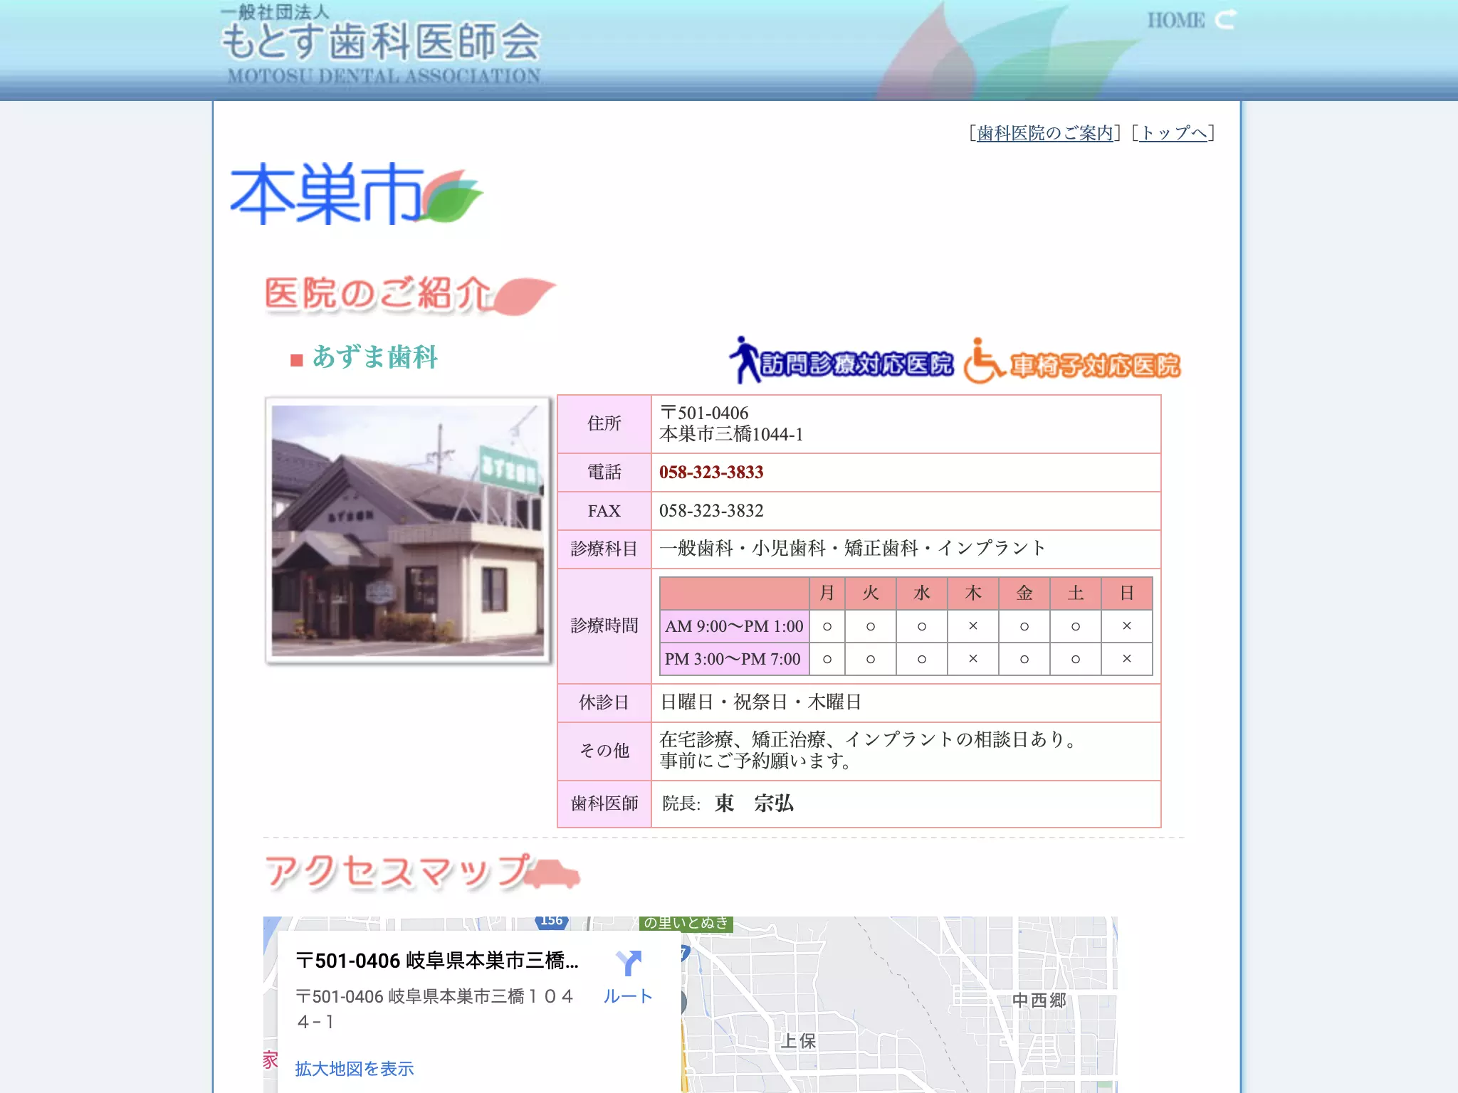
Task: Select the FAX number 058-323-3832
Action: pyautogui.click(x=711, y=511)
